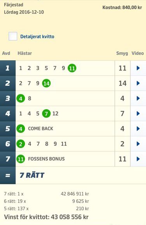Viewport: 146px width, 225px height.
Task: Click the Detaljerat kvitto label
Action: click(37, 37)
